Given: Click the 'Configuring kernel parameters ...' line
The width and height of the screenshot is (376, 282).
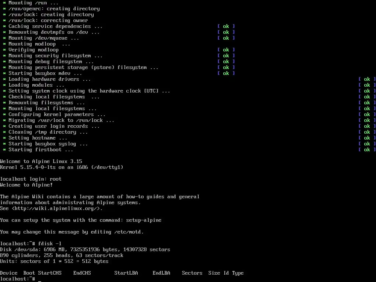Looking at the screenshot, I should tap(54, 115).
